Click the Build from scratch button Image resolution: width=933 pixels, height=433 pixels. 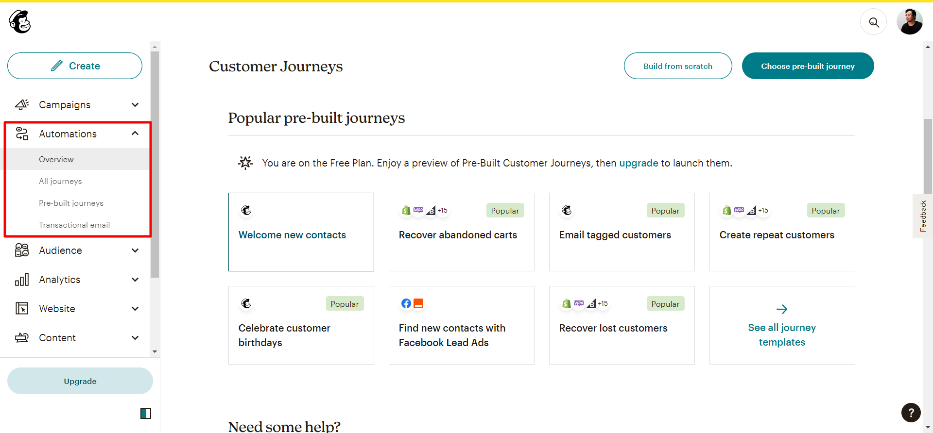677,66
